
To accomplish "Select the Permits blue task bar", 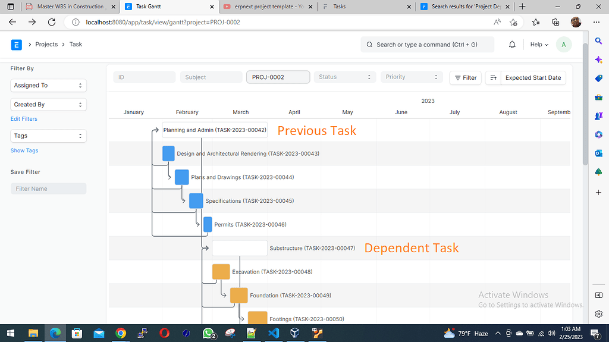I will point(208,225).
